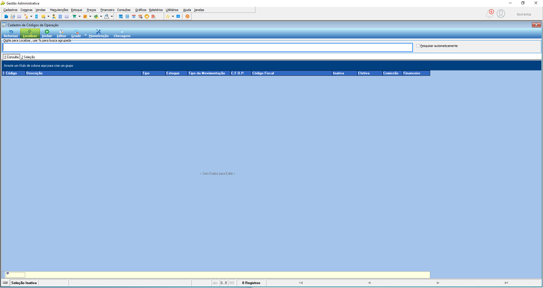Open the Financeiro menu
This screenshot has width=543, height=288.
click(107, 10)
